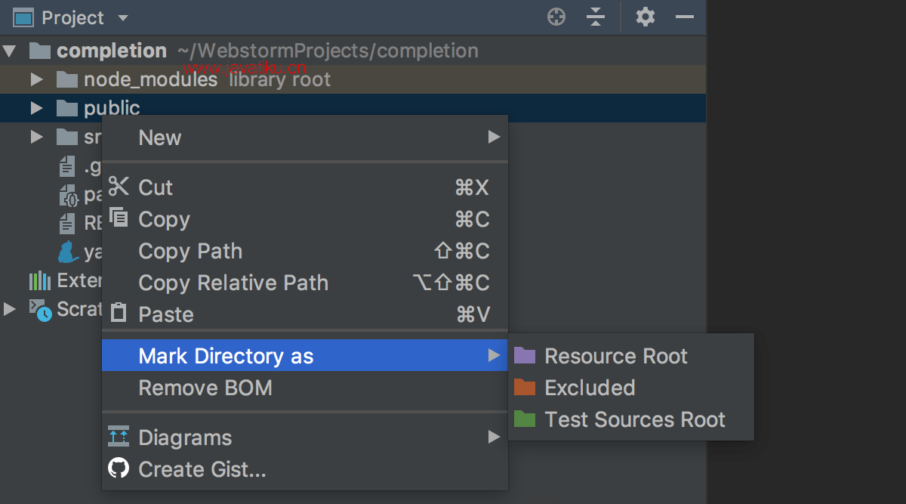Screen dimensions: 906x504
Task: Click the GitHub icon beside Create Gist
Action: tap(119, 468)
